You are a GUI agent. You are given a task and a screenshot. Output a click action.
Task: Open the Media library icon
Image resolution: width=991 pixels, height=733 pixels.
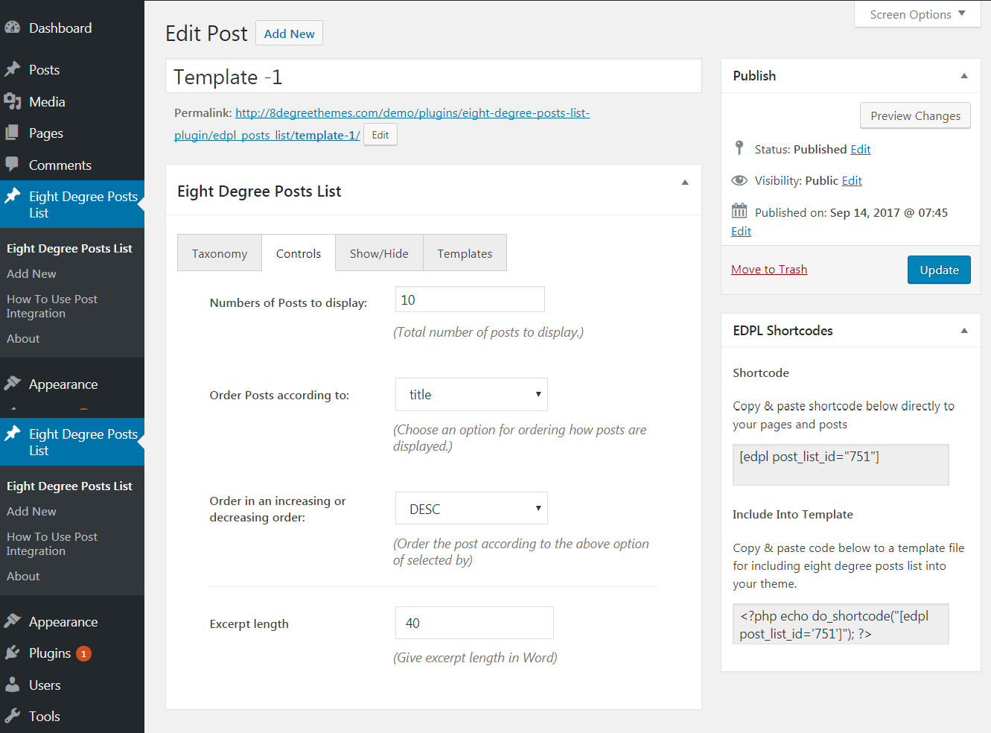point(12,101)
